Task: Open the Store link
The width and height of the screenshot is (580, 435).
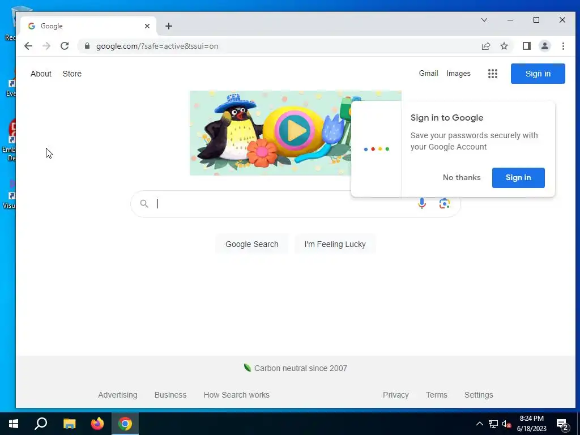Action: pos(72,74)
